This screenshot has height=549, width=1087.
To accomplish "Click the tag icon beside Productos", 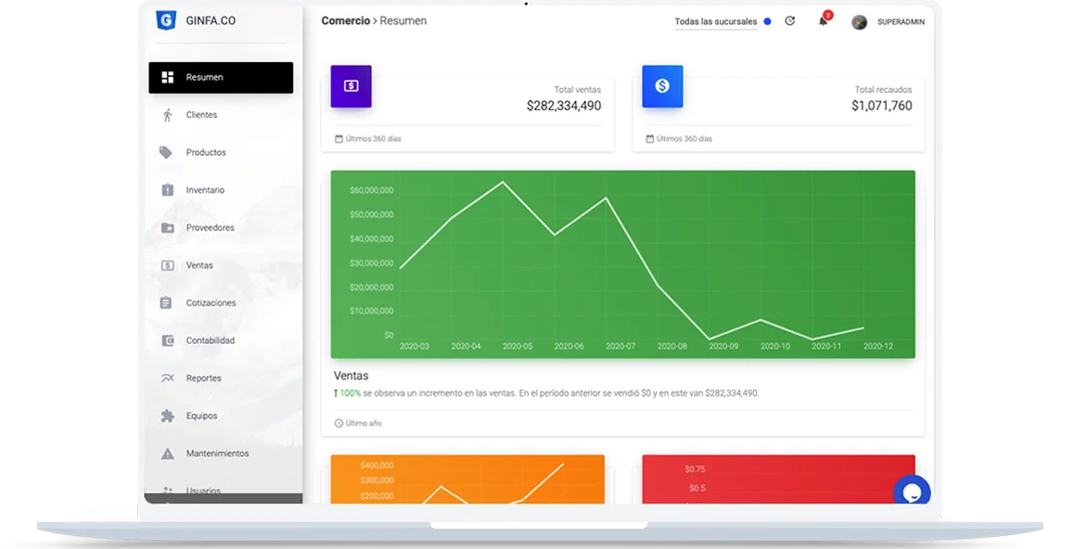I will tap(166, 152).
